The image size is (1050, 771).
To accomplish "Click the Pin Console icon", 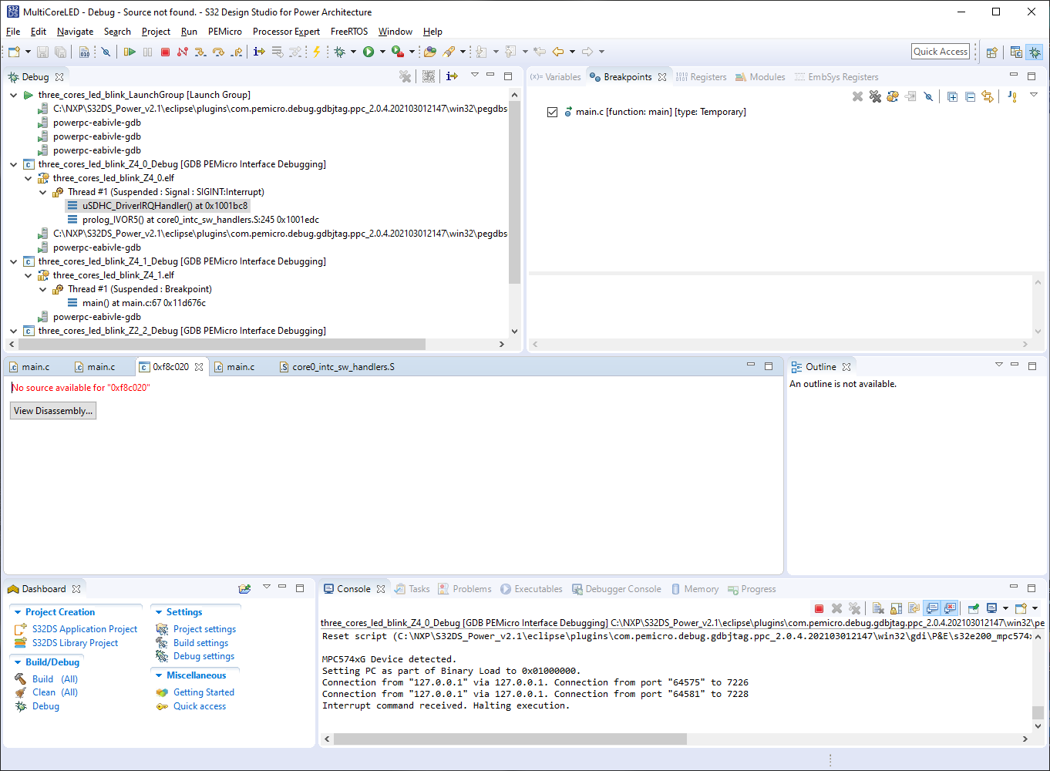I will (971, 608).
